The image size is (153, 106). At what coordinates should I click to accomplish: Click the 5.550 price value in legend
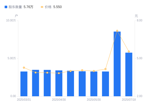(x=58, y=7)
